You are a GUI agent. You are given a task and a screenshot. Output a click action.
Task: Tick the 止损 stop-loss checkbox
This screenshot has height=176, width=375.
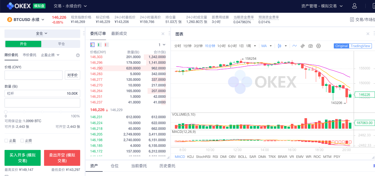click(22, 141)
